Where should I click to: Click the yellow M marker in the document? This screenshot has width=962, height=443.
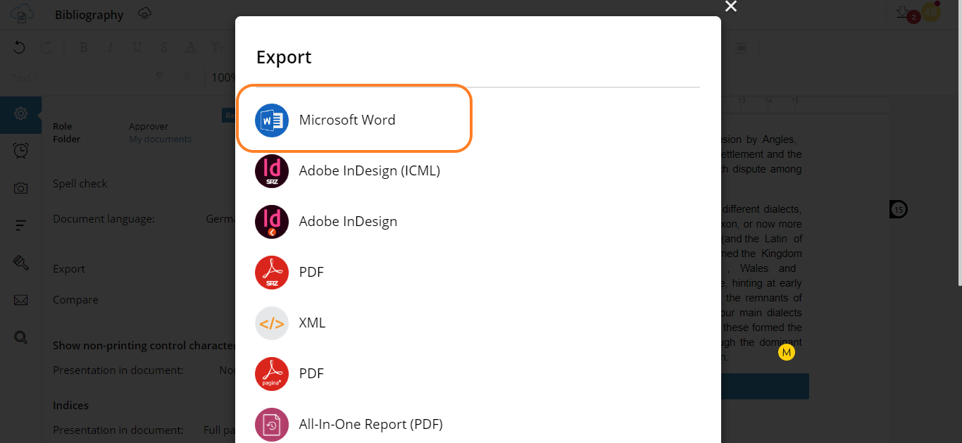click(787, 352)
